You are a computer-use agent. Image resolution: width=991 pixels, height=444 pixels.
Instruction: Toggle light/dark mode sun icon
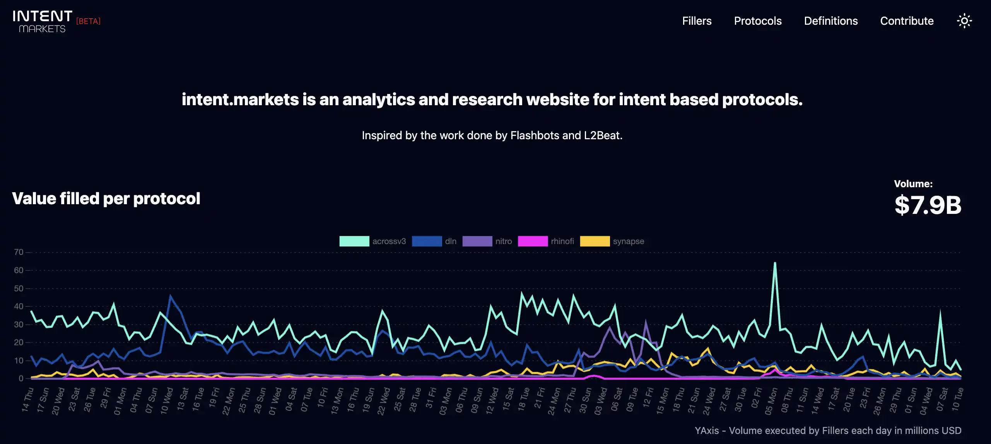[965, 21]
